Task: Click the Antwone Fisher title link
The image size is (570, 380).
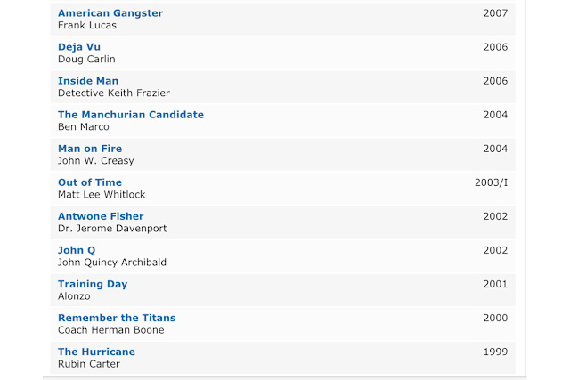Action: click(x=101, y=216)
